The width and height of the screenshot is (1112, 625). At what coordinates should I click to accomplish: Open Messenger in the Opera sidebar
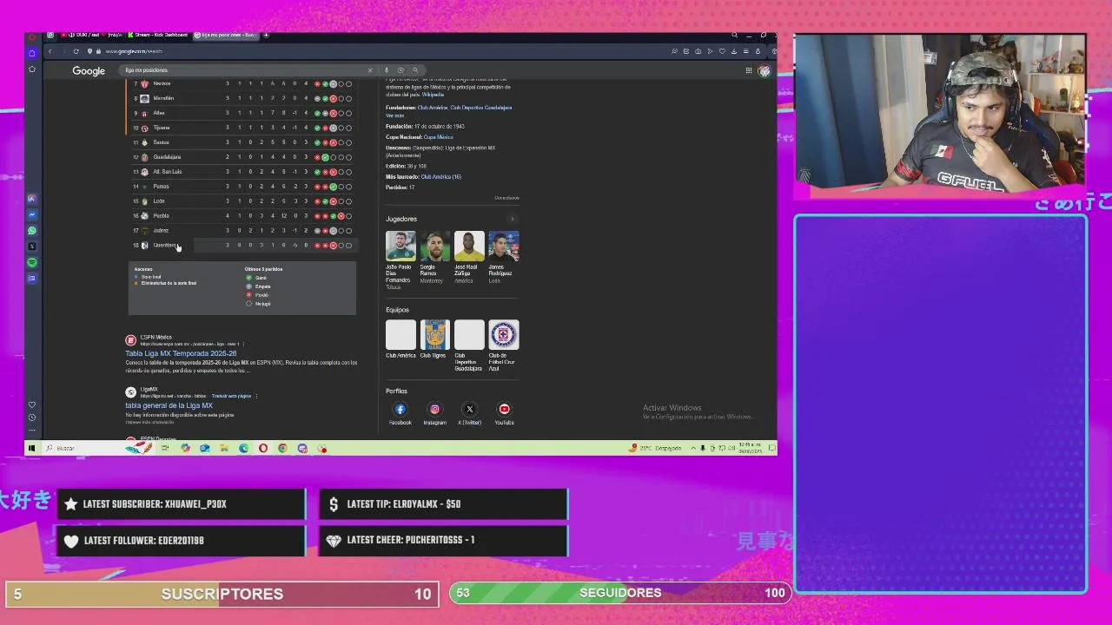pyautogui.click(x=32, y=214)
